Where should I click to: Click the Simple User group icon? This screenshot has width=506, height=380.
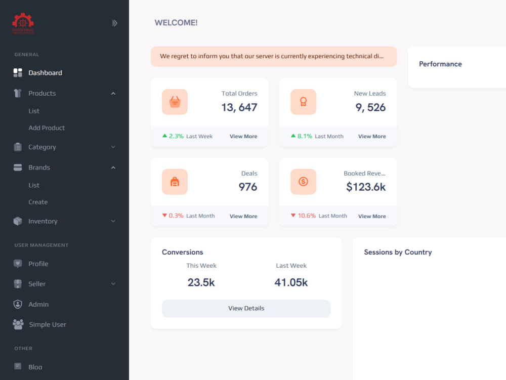(18, 324)
